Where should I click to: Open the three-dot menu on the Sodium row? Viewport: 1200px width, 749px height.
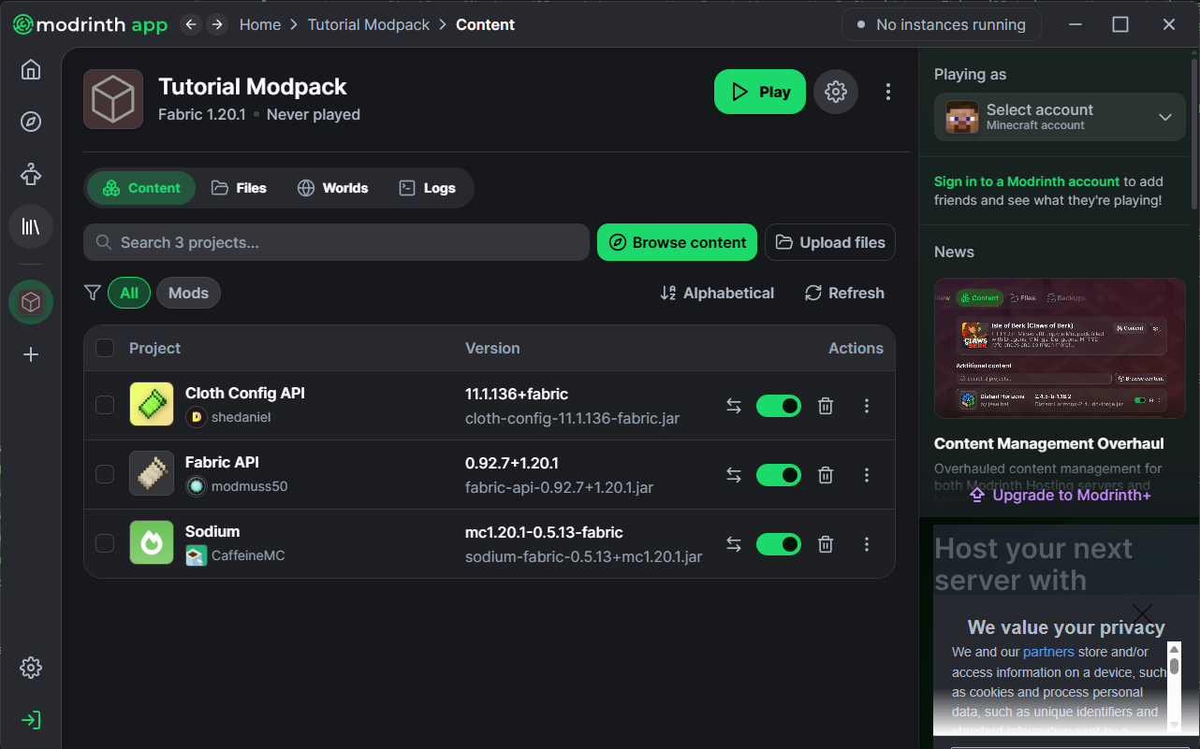coord(866,544)
